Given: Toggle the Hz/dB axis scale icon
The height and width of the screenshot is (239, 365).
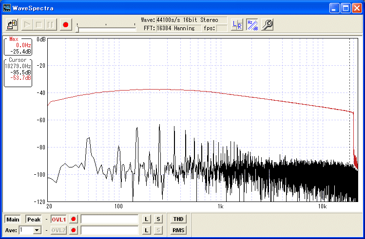Looking at the screenshot, I should (251, 24).
